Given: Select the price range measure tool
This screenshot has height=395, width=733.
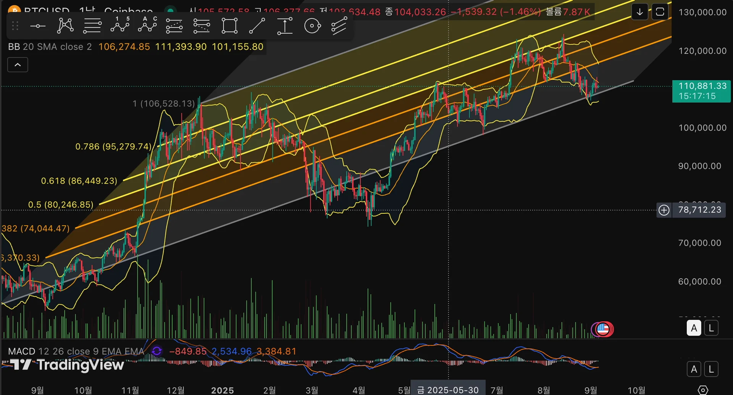Looking at the screenshot, I should 285,26.
